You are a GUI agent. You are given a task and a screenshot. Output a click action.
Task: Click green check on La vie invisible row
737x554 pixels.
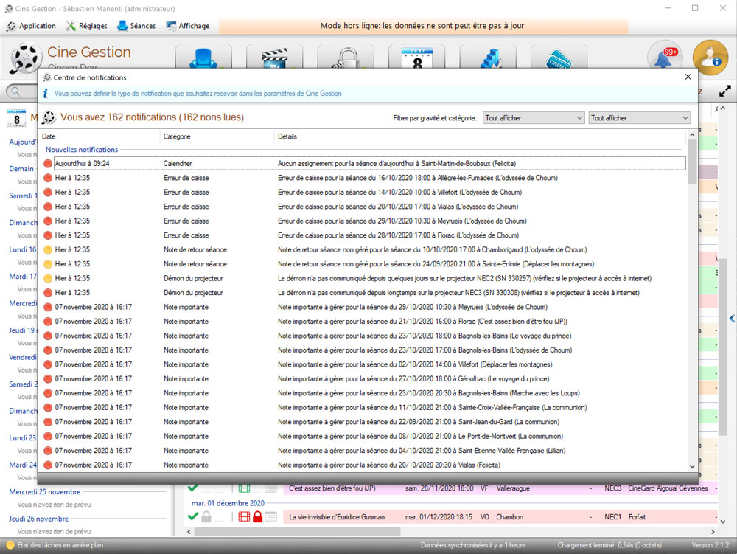pyautogui.click(x=192, y=516)
